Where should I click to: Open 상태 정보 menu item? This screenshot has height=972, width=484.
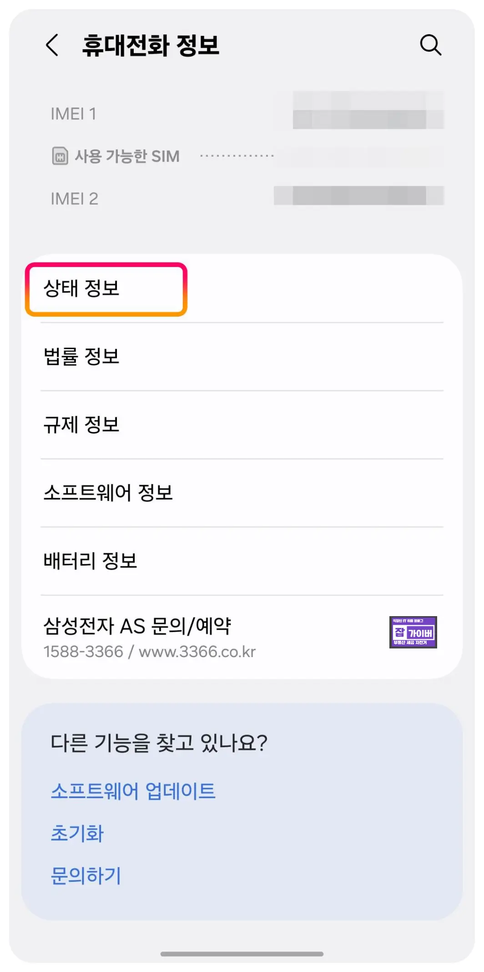[242, 289]
